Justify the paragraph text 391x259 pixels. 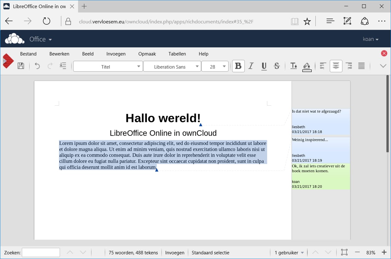tap(361, 66)
